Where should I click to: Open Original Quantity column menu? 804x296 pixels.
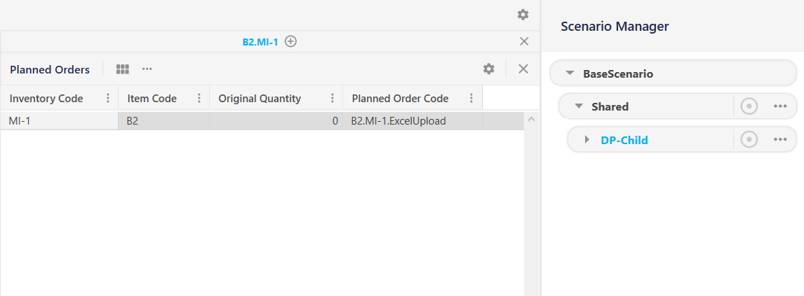tap(333, 99)
